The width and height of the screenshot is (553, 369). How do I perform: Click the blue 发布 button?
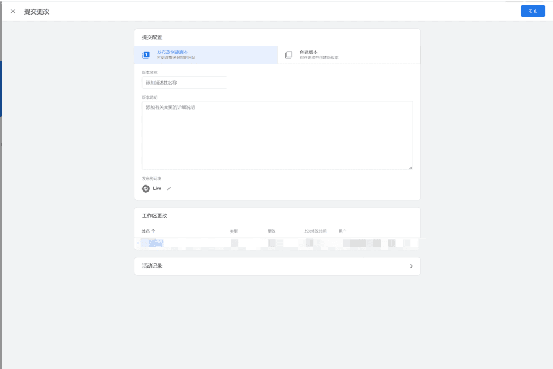[533, 11]
